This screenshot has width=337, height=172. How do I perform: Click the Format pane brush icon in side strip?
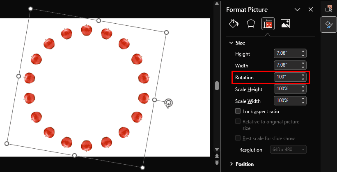point(328,25)
